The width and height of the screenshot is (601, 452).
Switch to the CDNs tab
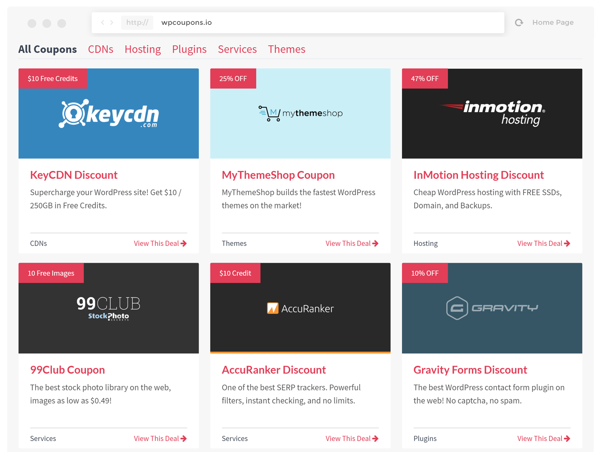click(100, 49)
